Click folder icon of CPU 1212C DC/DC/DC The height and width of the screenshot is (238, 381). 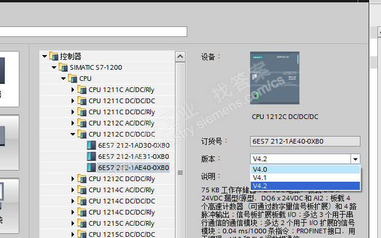82,134
